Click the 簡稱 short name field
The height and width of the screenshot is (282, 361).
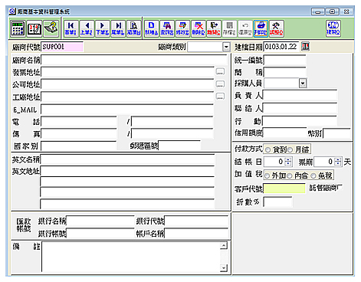(x=285, y=72)
